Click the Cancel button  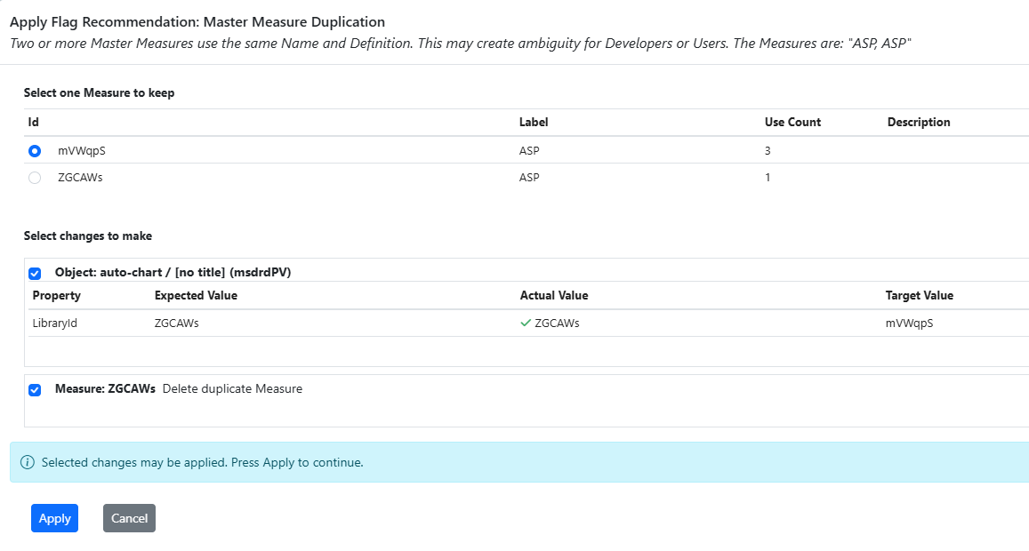pyautogui.click(x=129, y=518)
